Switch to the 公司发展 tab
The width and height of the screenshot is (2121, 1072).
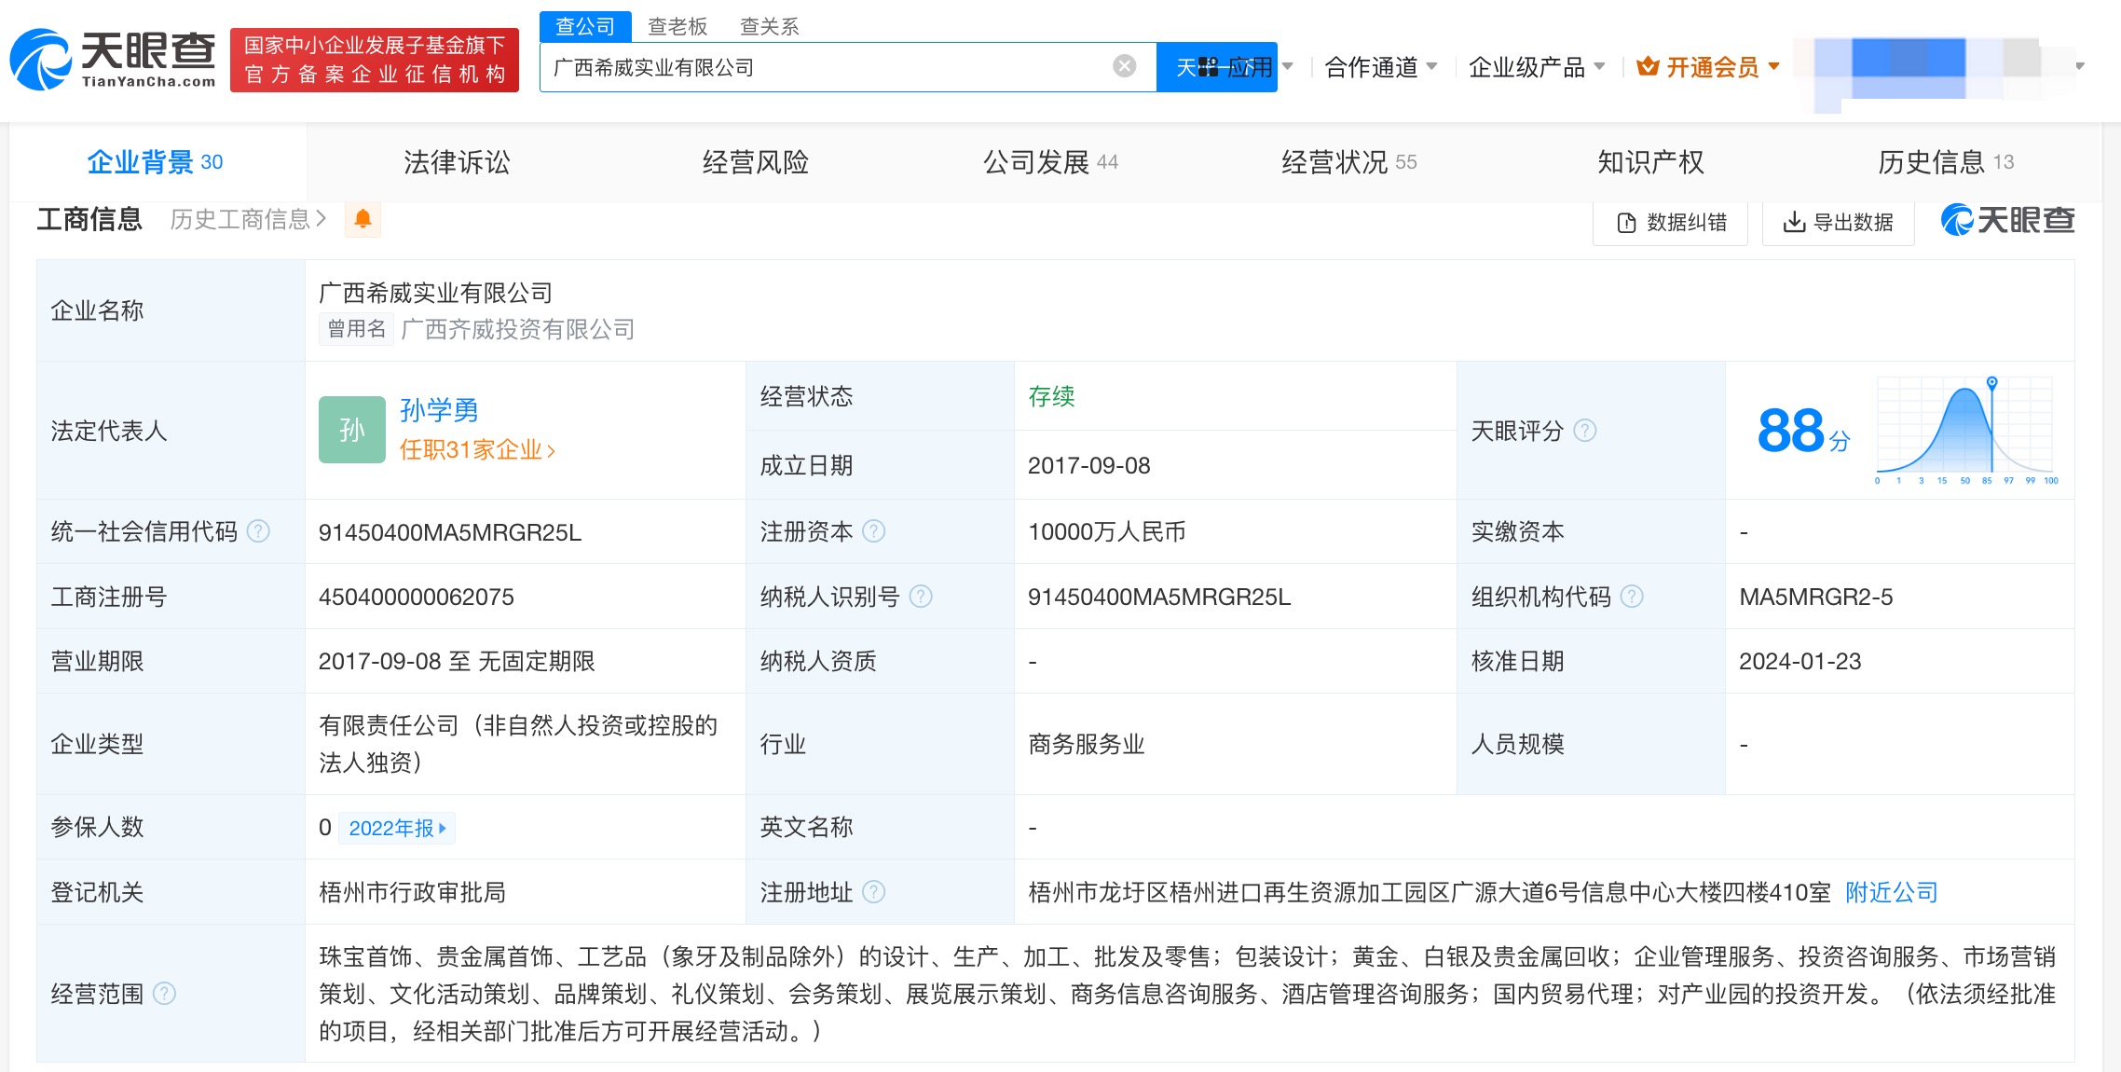1050,162
